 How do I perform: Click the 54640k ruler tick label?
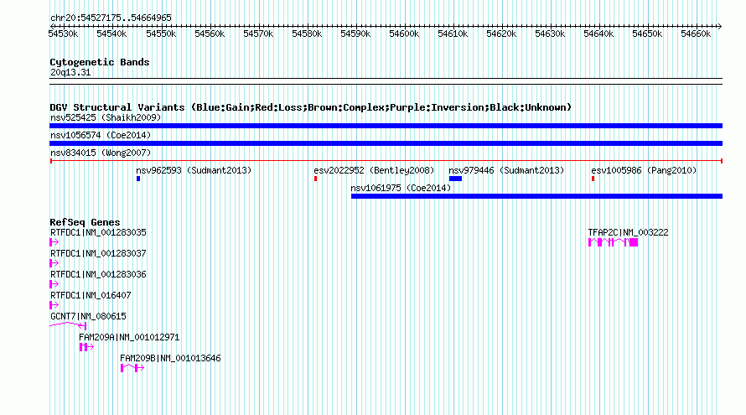coord(598,34)
